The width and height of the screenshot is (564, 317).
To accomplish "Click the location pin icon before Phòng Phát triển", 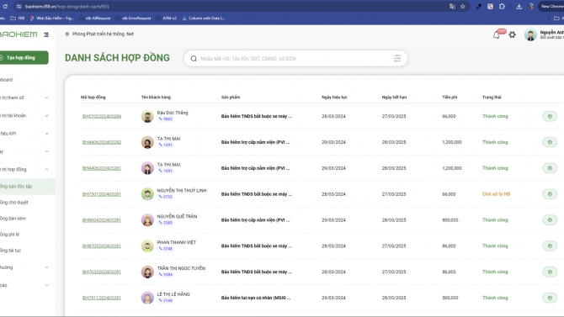I will pyautogui.click(x=67, y=34).
